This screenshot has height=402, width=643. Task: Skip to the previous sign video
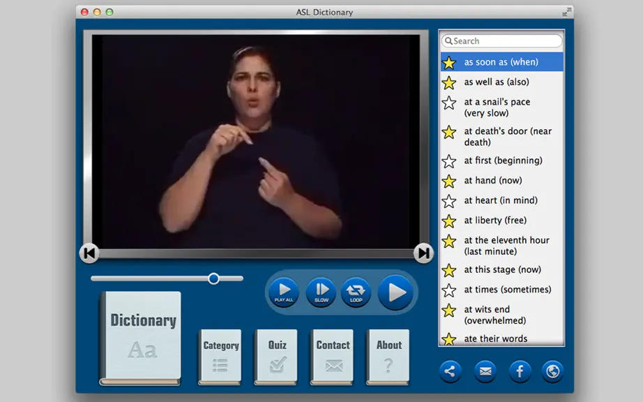click(89, 253)
